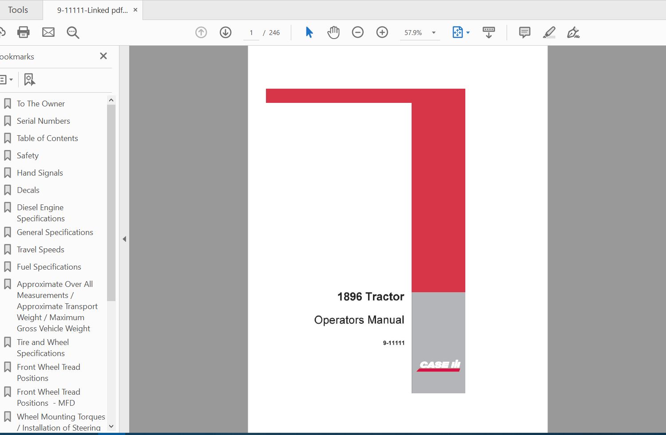Click bookmark icon beside Safety
Image resolution: width=666 pixels, height=435 pixels.
click(8, 156)
